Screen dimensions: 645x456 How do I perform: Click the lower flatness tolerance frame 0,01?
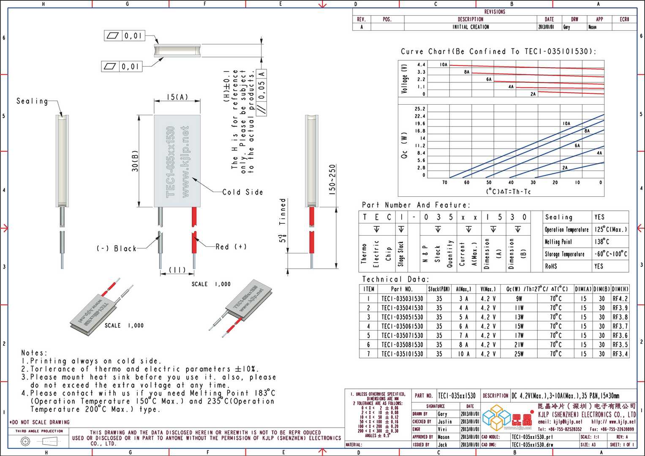122,66
